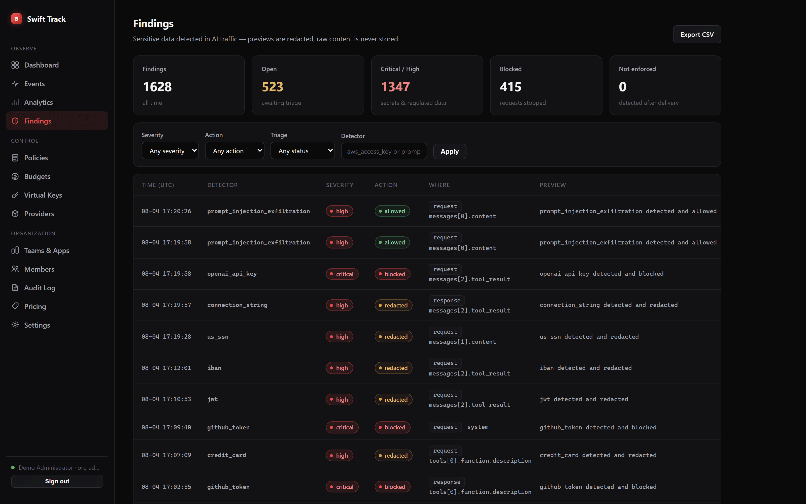Click the TIME (UTC) column header

[158, 185]
